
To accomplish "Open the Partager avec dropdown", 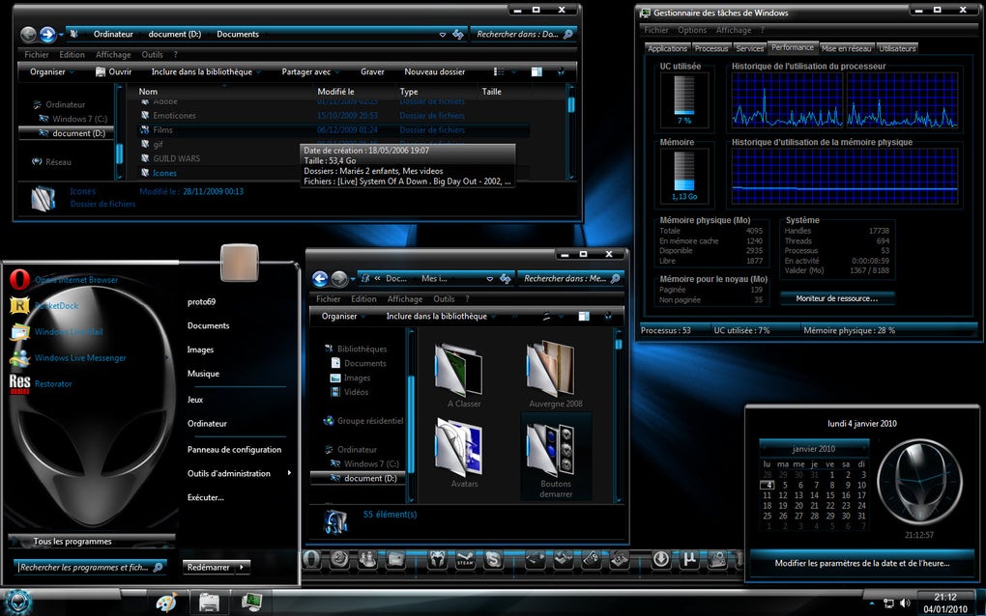I will [311, 71].
